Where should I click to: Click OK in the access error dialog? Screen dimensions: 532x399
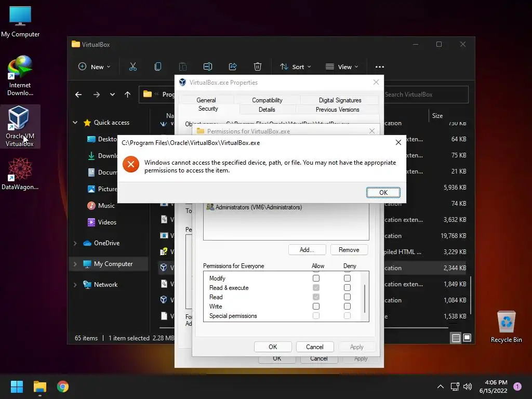(x=383, y=192)
